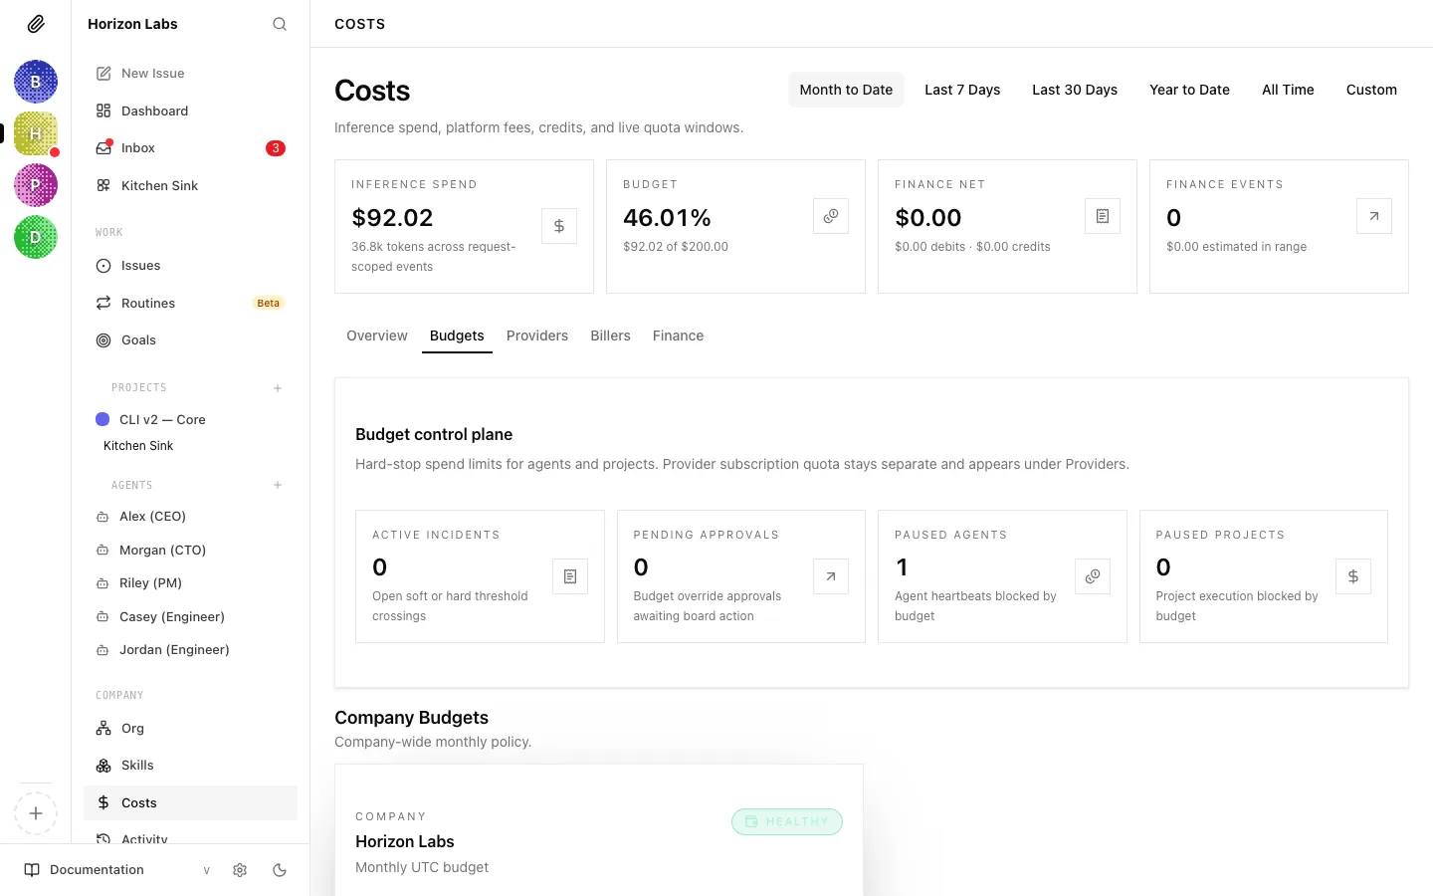
Task: Switch to the Finance tab
Action: coord(678,336)
